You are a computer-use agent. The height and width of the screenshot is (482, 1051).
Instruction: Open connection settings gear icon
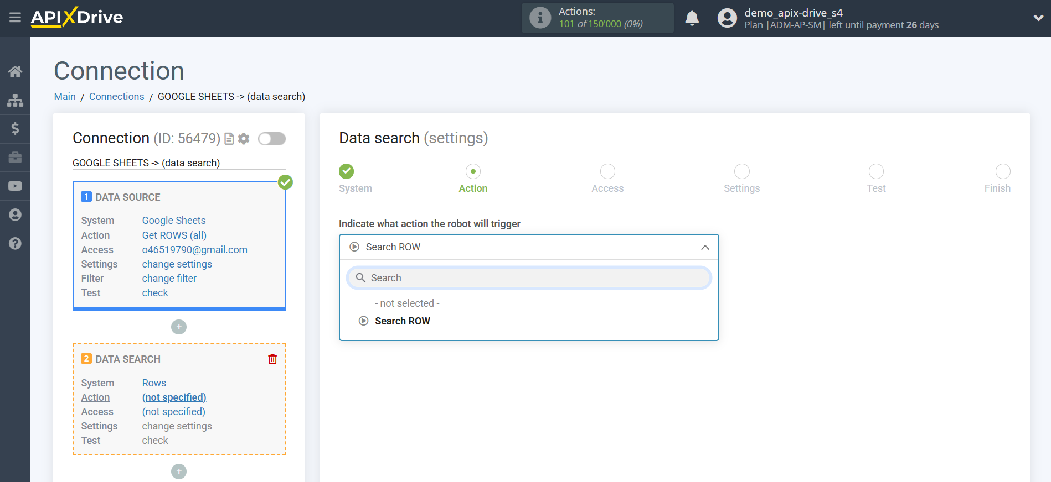coord(244,139)
